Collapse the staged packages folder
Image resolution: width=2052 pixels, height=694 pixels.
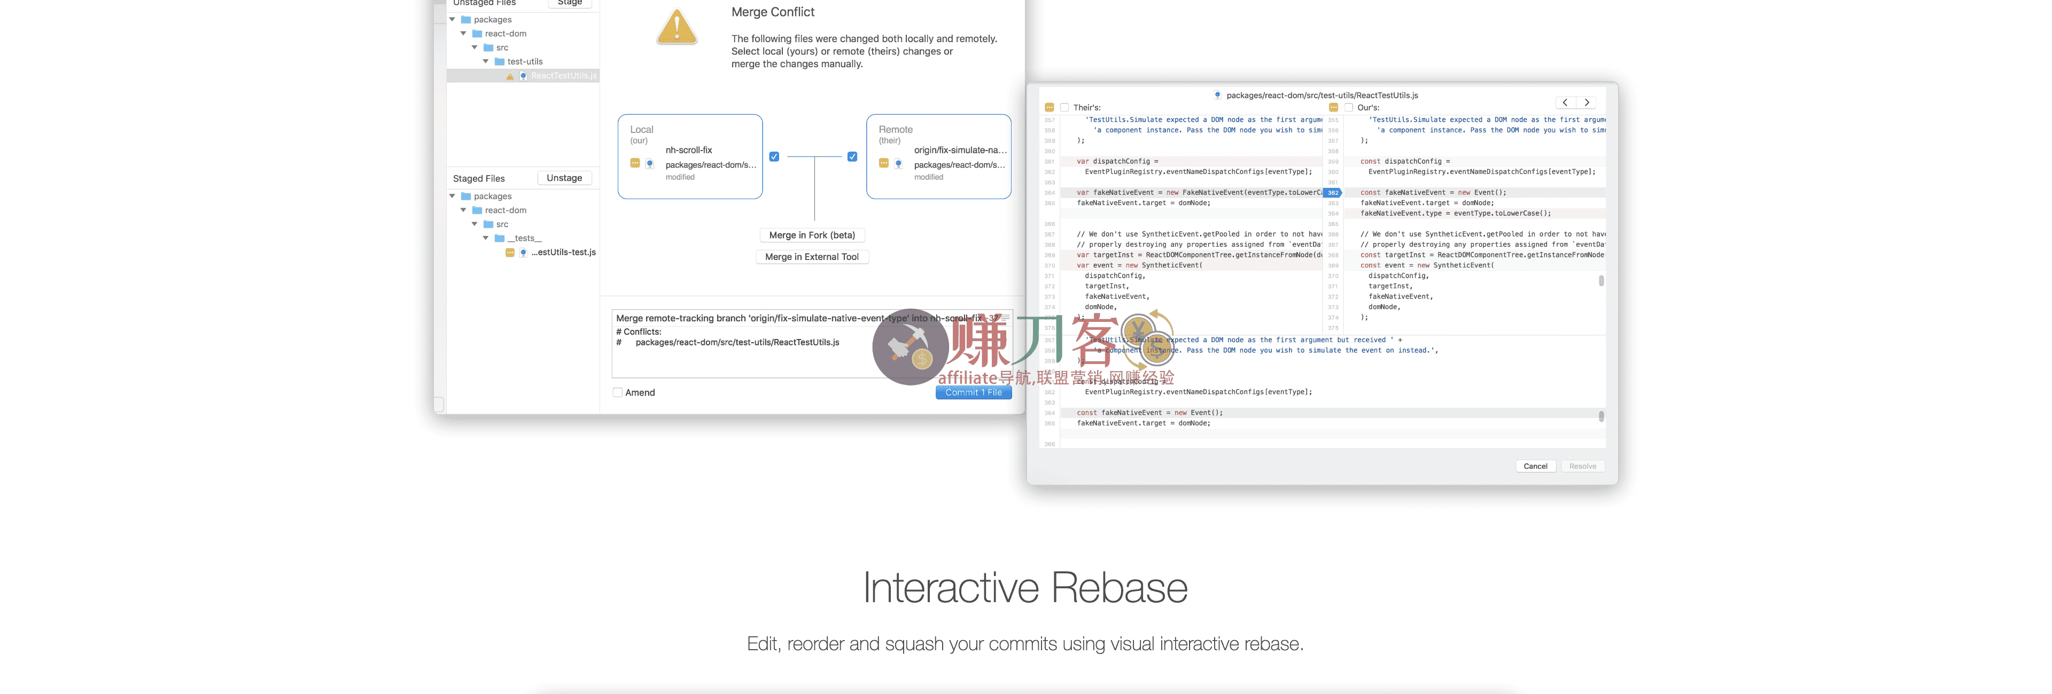[453, 196]
